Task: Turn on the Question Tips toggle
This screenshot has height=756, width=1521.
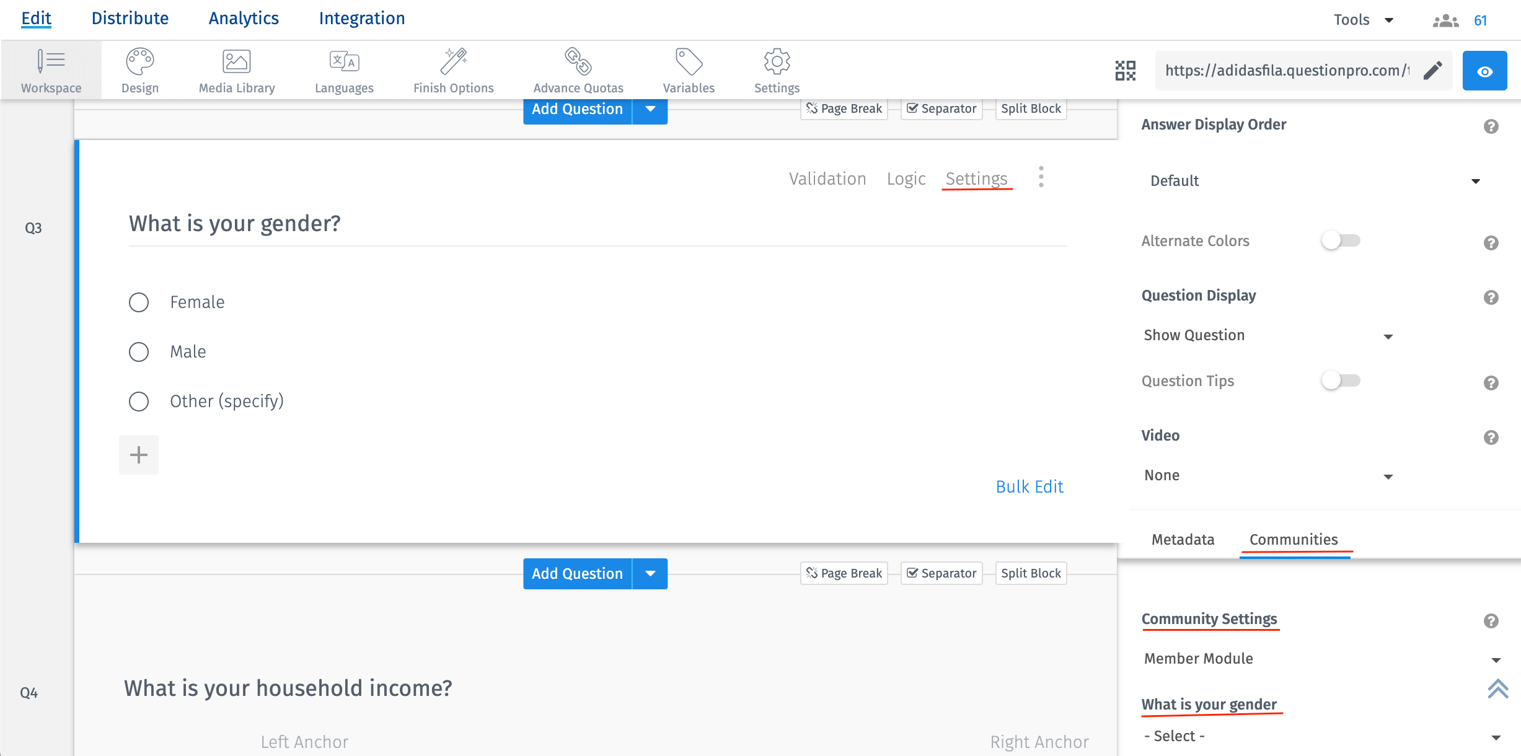Action: [x=1340, y=380]
